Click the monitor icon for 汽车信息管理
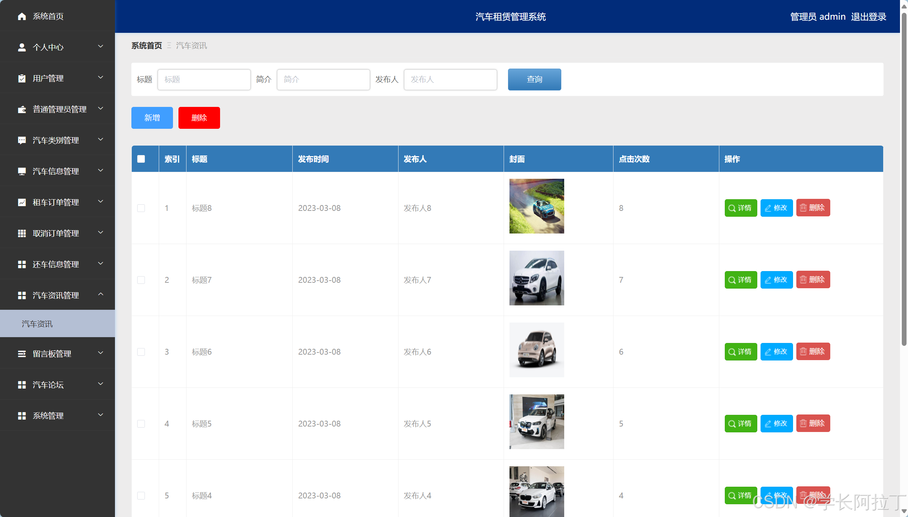Image resolution: width=908 pixels, height=517 pixels. [22, 171]
